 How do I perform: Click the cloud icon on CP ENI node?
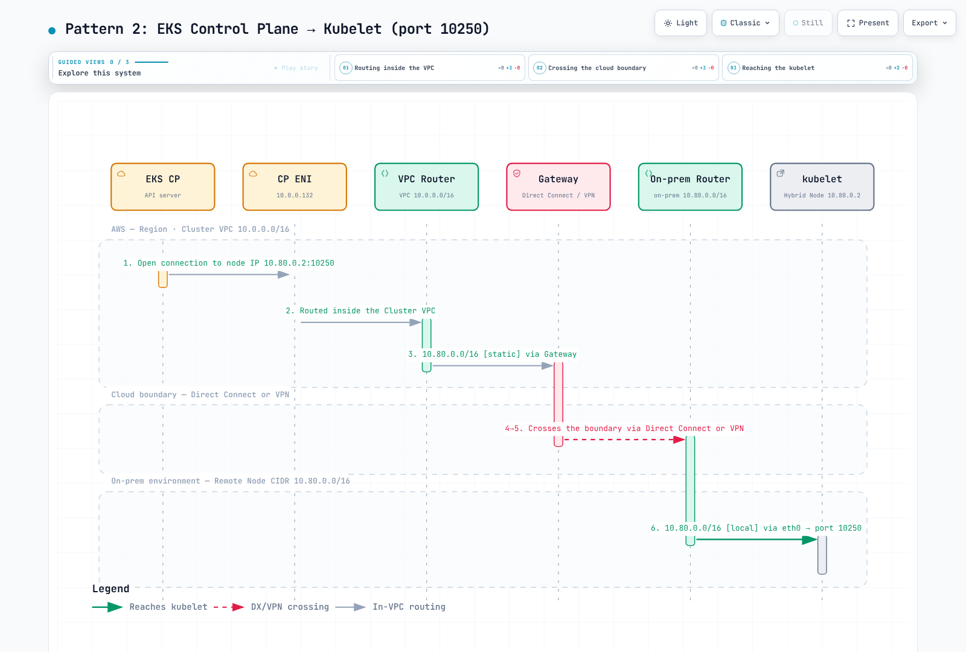tap(253, 173)
